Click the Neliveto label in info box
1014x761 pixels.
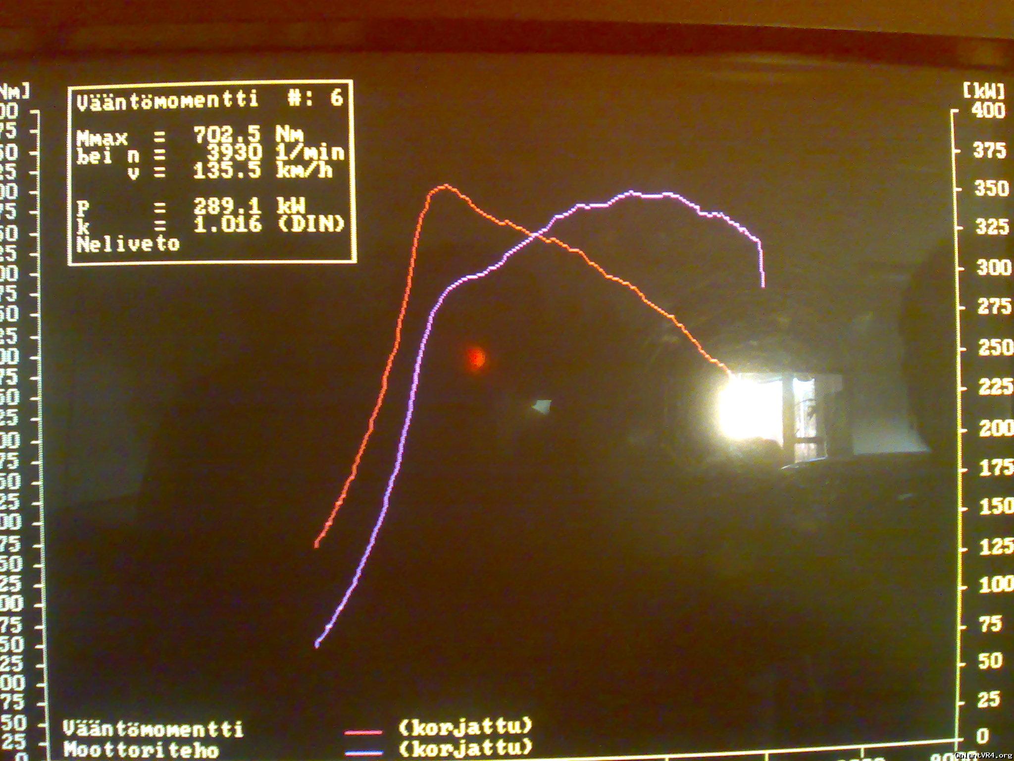tap(128, 244)
